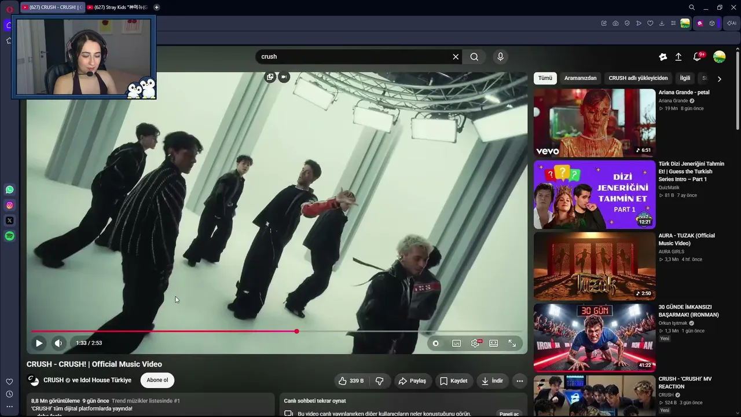This screenshot has height=417, width=741.
Task: Open Instagram in the browser sidebar
Action: (10, 205)
